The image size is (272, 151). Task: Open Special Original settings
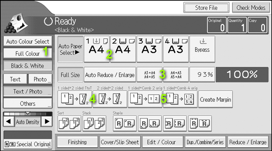click(28, 144)
